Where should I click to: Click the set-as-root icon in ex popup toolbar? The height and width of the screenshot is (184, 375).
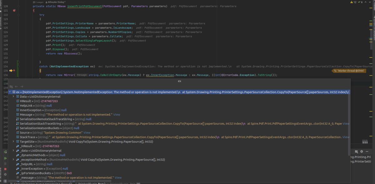[x=11, y=86]
